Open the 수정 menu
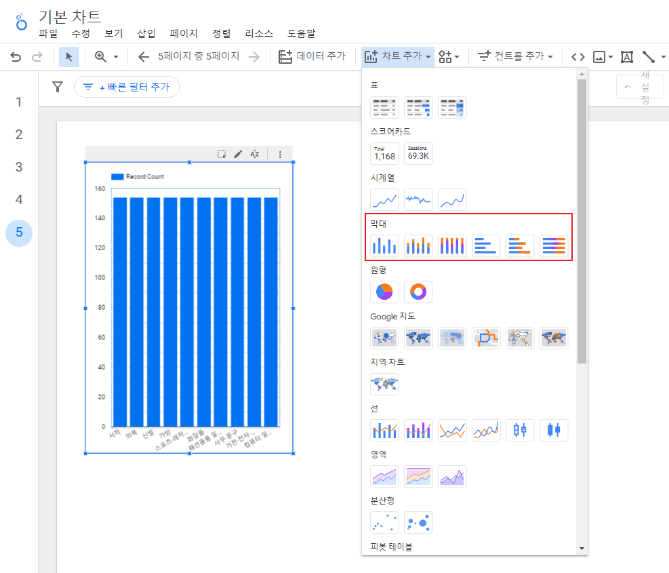The height and width of the screenshot is (573, 669). pos(81,33)
